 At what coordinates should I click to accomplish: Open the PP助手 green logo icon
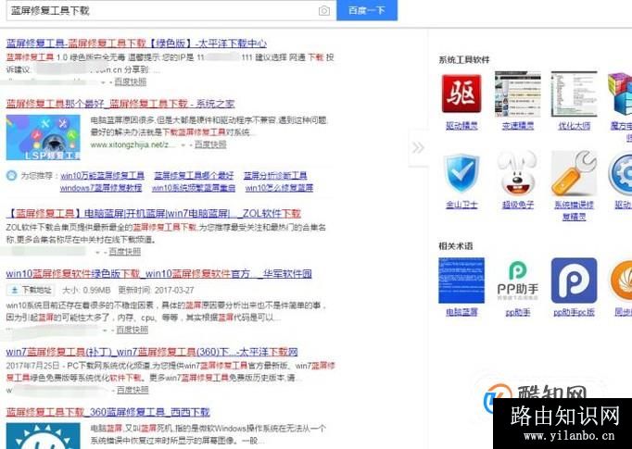coord(518,281)
